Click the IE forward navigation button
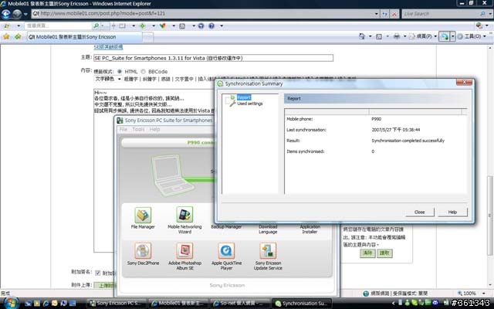Viewport: 494px width, 309px height. tap(17, 14)
